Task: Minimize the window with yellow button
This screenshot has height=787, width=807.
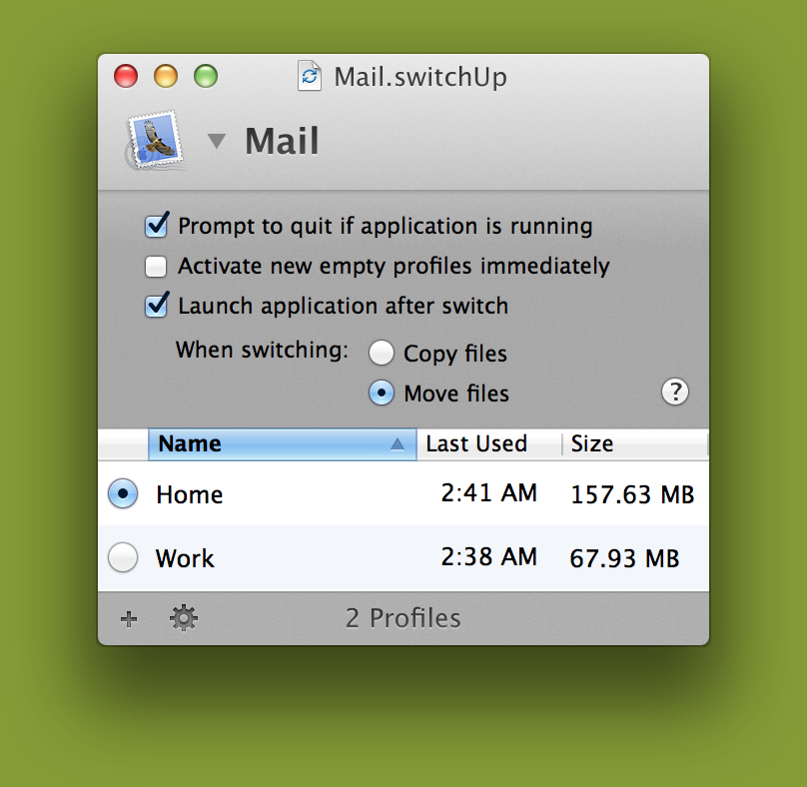Action: click(x=166, y=77)
